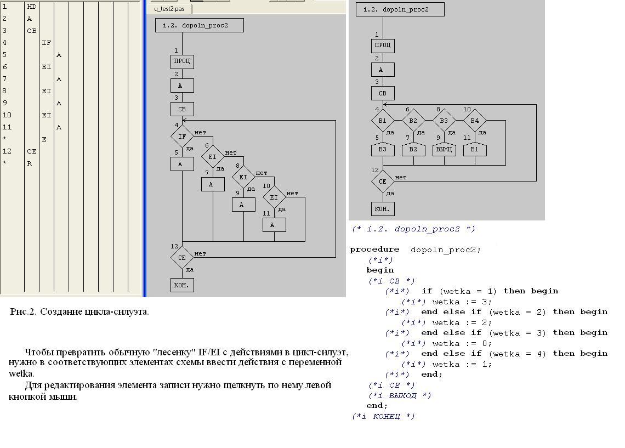Click the ПРОЦ block in the left flowchart
The height and width of the screenshot is (448, 625).
182,61
